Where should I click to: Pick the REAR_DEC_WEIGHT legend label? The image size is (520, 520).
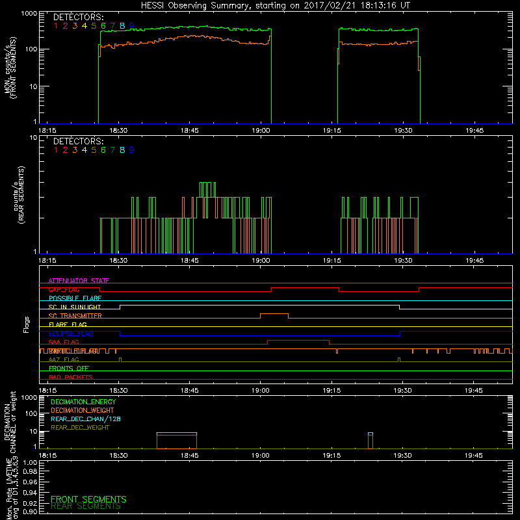coord(80,428)
